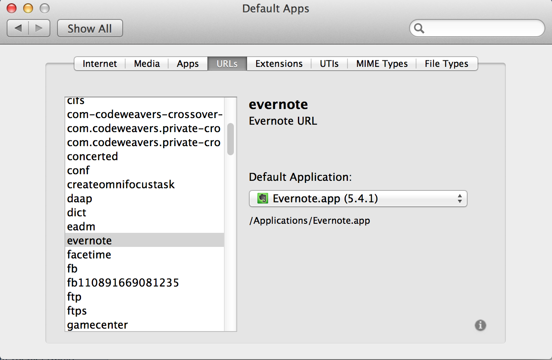Go back with the left arrow button
This screenshot has width=552, height=360.
coord(18,28)
